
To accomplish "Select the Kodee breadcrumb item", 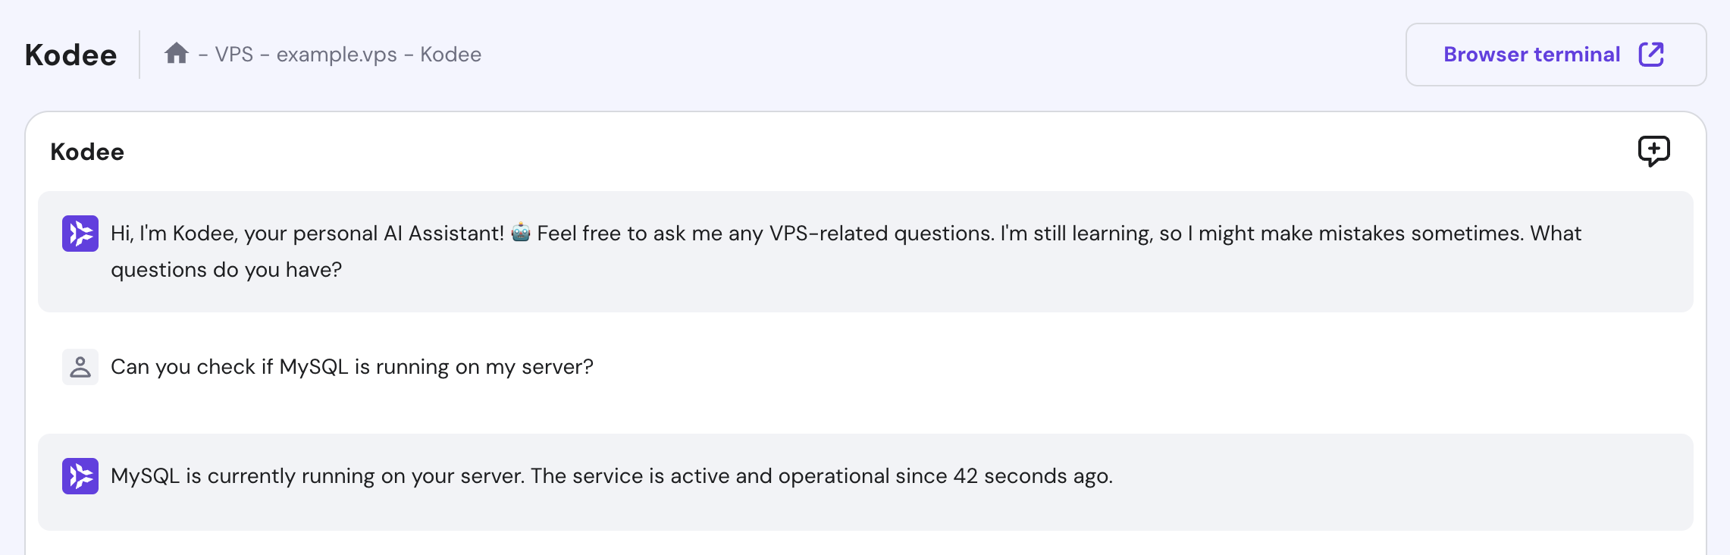I will [x=450, y=55].
